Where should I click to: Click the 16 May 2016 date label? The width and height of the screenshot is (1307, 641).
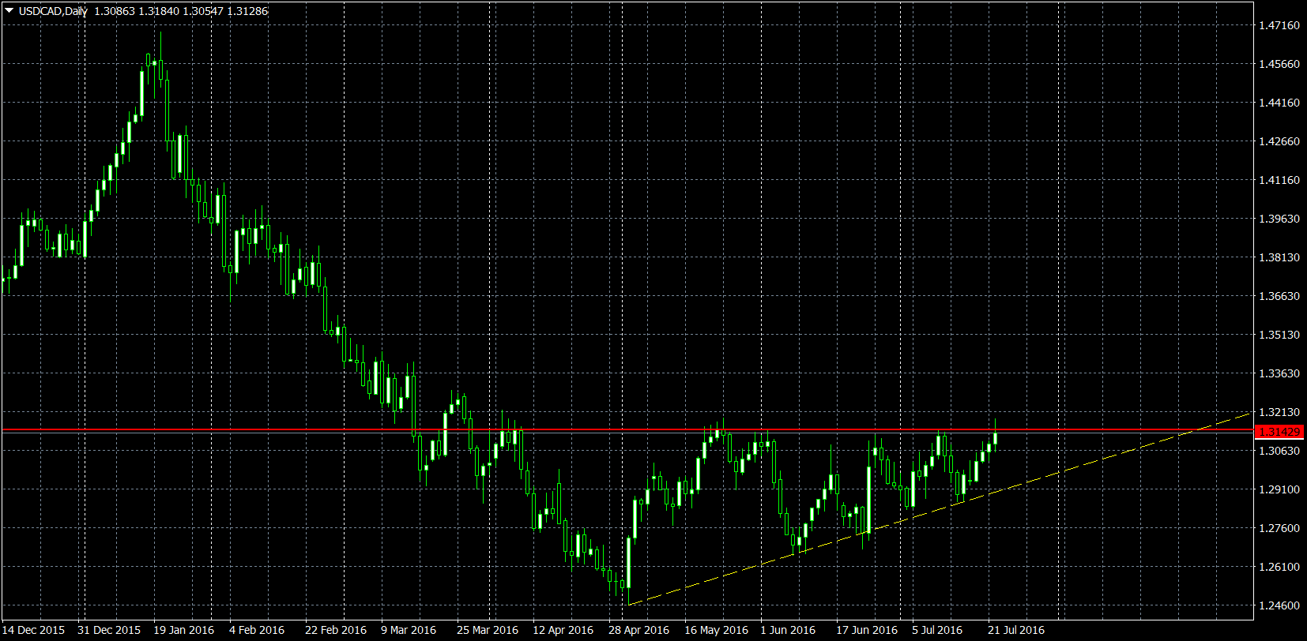coord(716,630)
